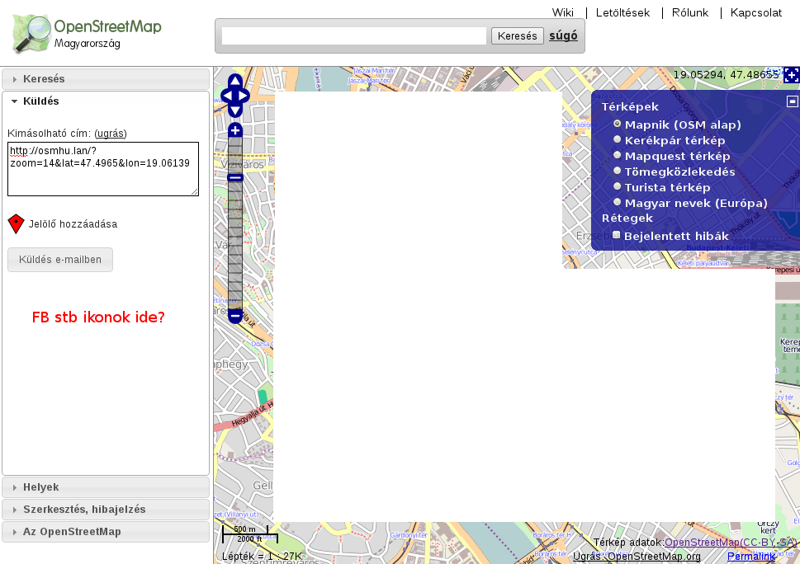Click the OpenStreetMap Magyarország logo
The image size is (800, 564).
(87, 34)
